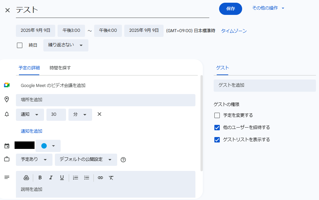Click the 保存 save button

pos(231,9)
